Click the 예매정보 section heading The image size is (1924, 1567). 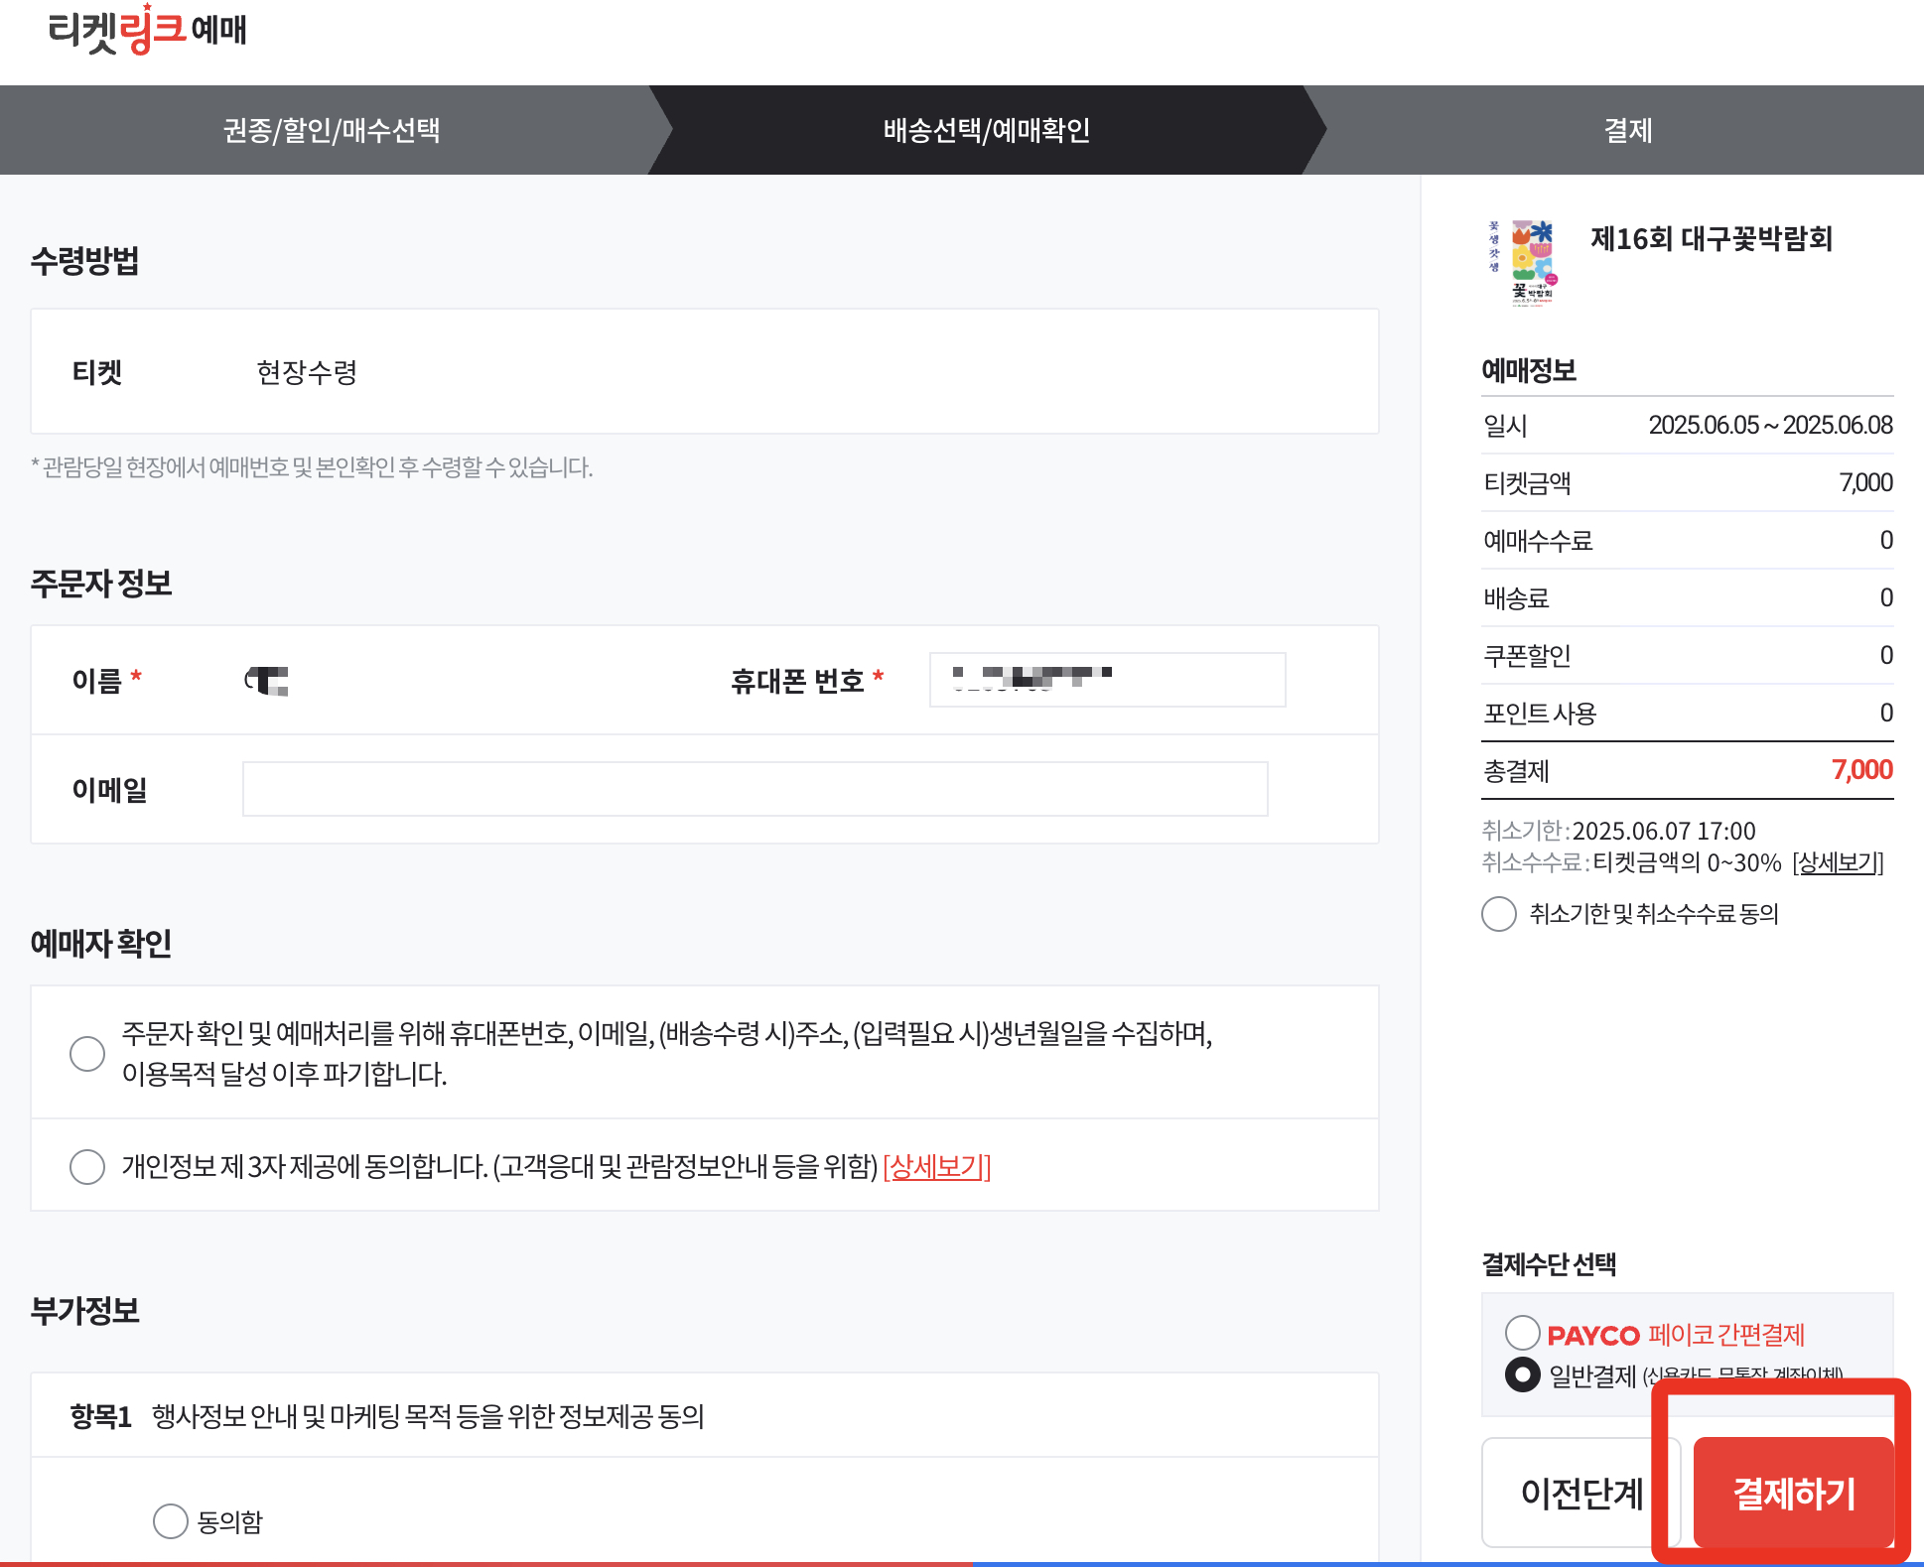click(1531, 371)
